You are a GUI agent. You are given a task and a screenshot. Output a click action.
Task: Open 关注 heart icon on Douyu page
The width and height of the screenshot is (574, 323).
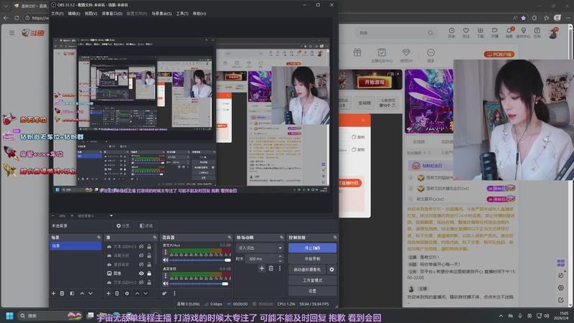point(466,32)
